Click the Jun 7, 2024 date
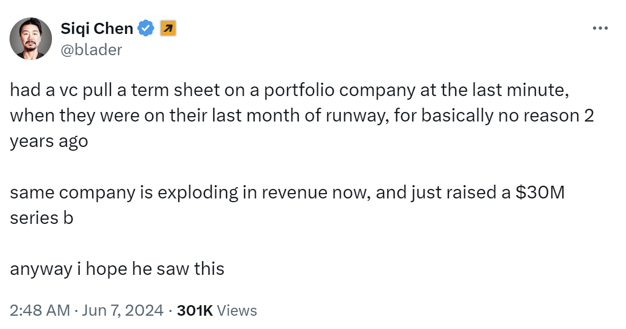 point(123,310)
